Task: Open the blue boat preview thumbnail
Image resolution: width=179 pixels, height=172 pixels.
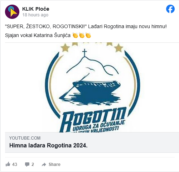Action: (x=92, y=87)
